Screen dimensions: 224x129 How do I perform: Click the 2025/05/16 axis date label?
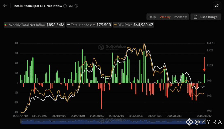(x=116, y=116)
